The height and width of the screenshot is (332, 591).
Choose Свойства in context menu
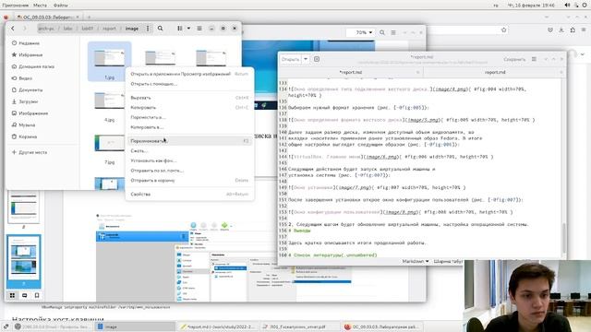189,195
